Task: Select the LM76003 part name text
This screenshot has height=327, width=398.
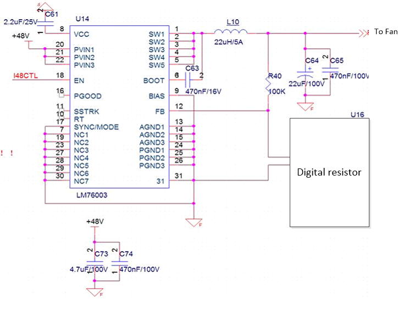Action: 92,195
